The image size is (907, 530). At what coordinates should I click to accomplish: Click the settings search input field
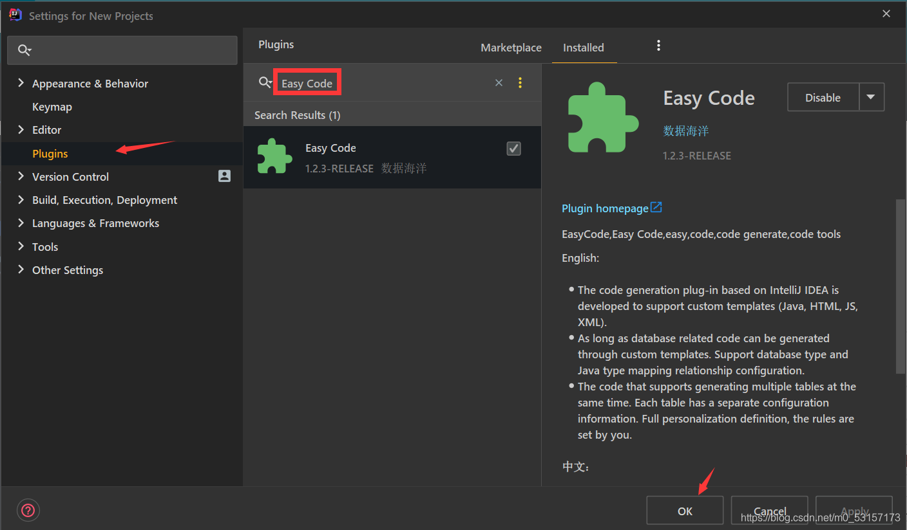122,50
